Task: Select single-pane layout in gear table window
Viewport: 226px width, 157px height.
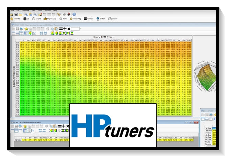Action: [x=203, y=119]
